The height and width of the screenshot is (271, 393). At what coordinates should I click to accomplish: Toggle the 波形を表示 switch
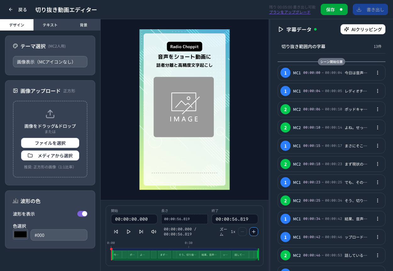82,214
